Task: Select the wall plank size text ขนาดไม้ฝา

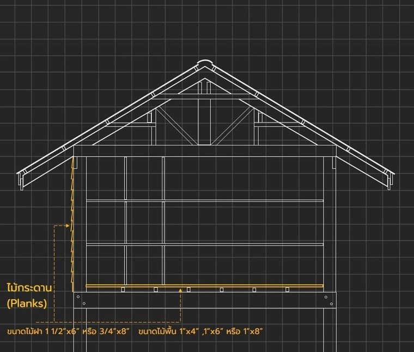Action: click(68, 331)
